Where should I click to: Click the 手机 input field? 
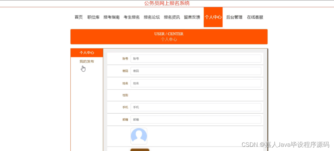[196, 107]
